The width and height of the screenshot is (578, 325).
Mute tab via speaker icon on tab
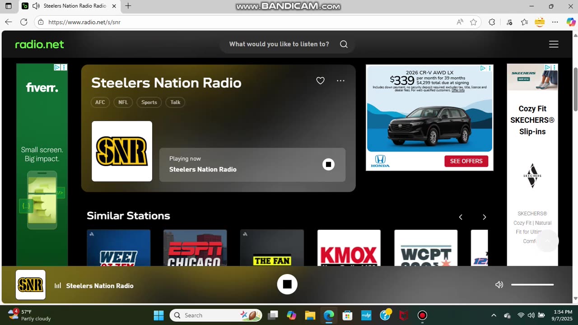36,6
